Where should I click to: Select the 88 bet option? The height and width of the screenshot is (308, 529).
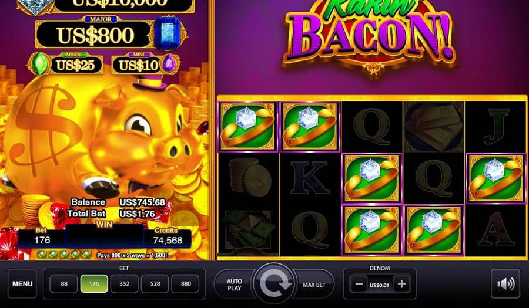pyautogui.click(x=64, y=284)
